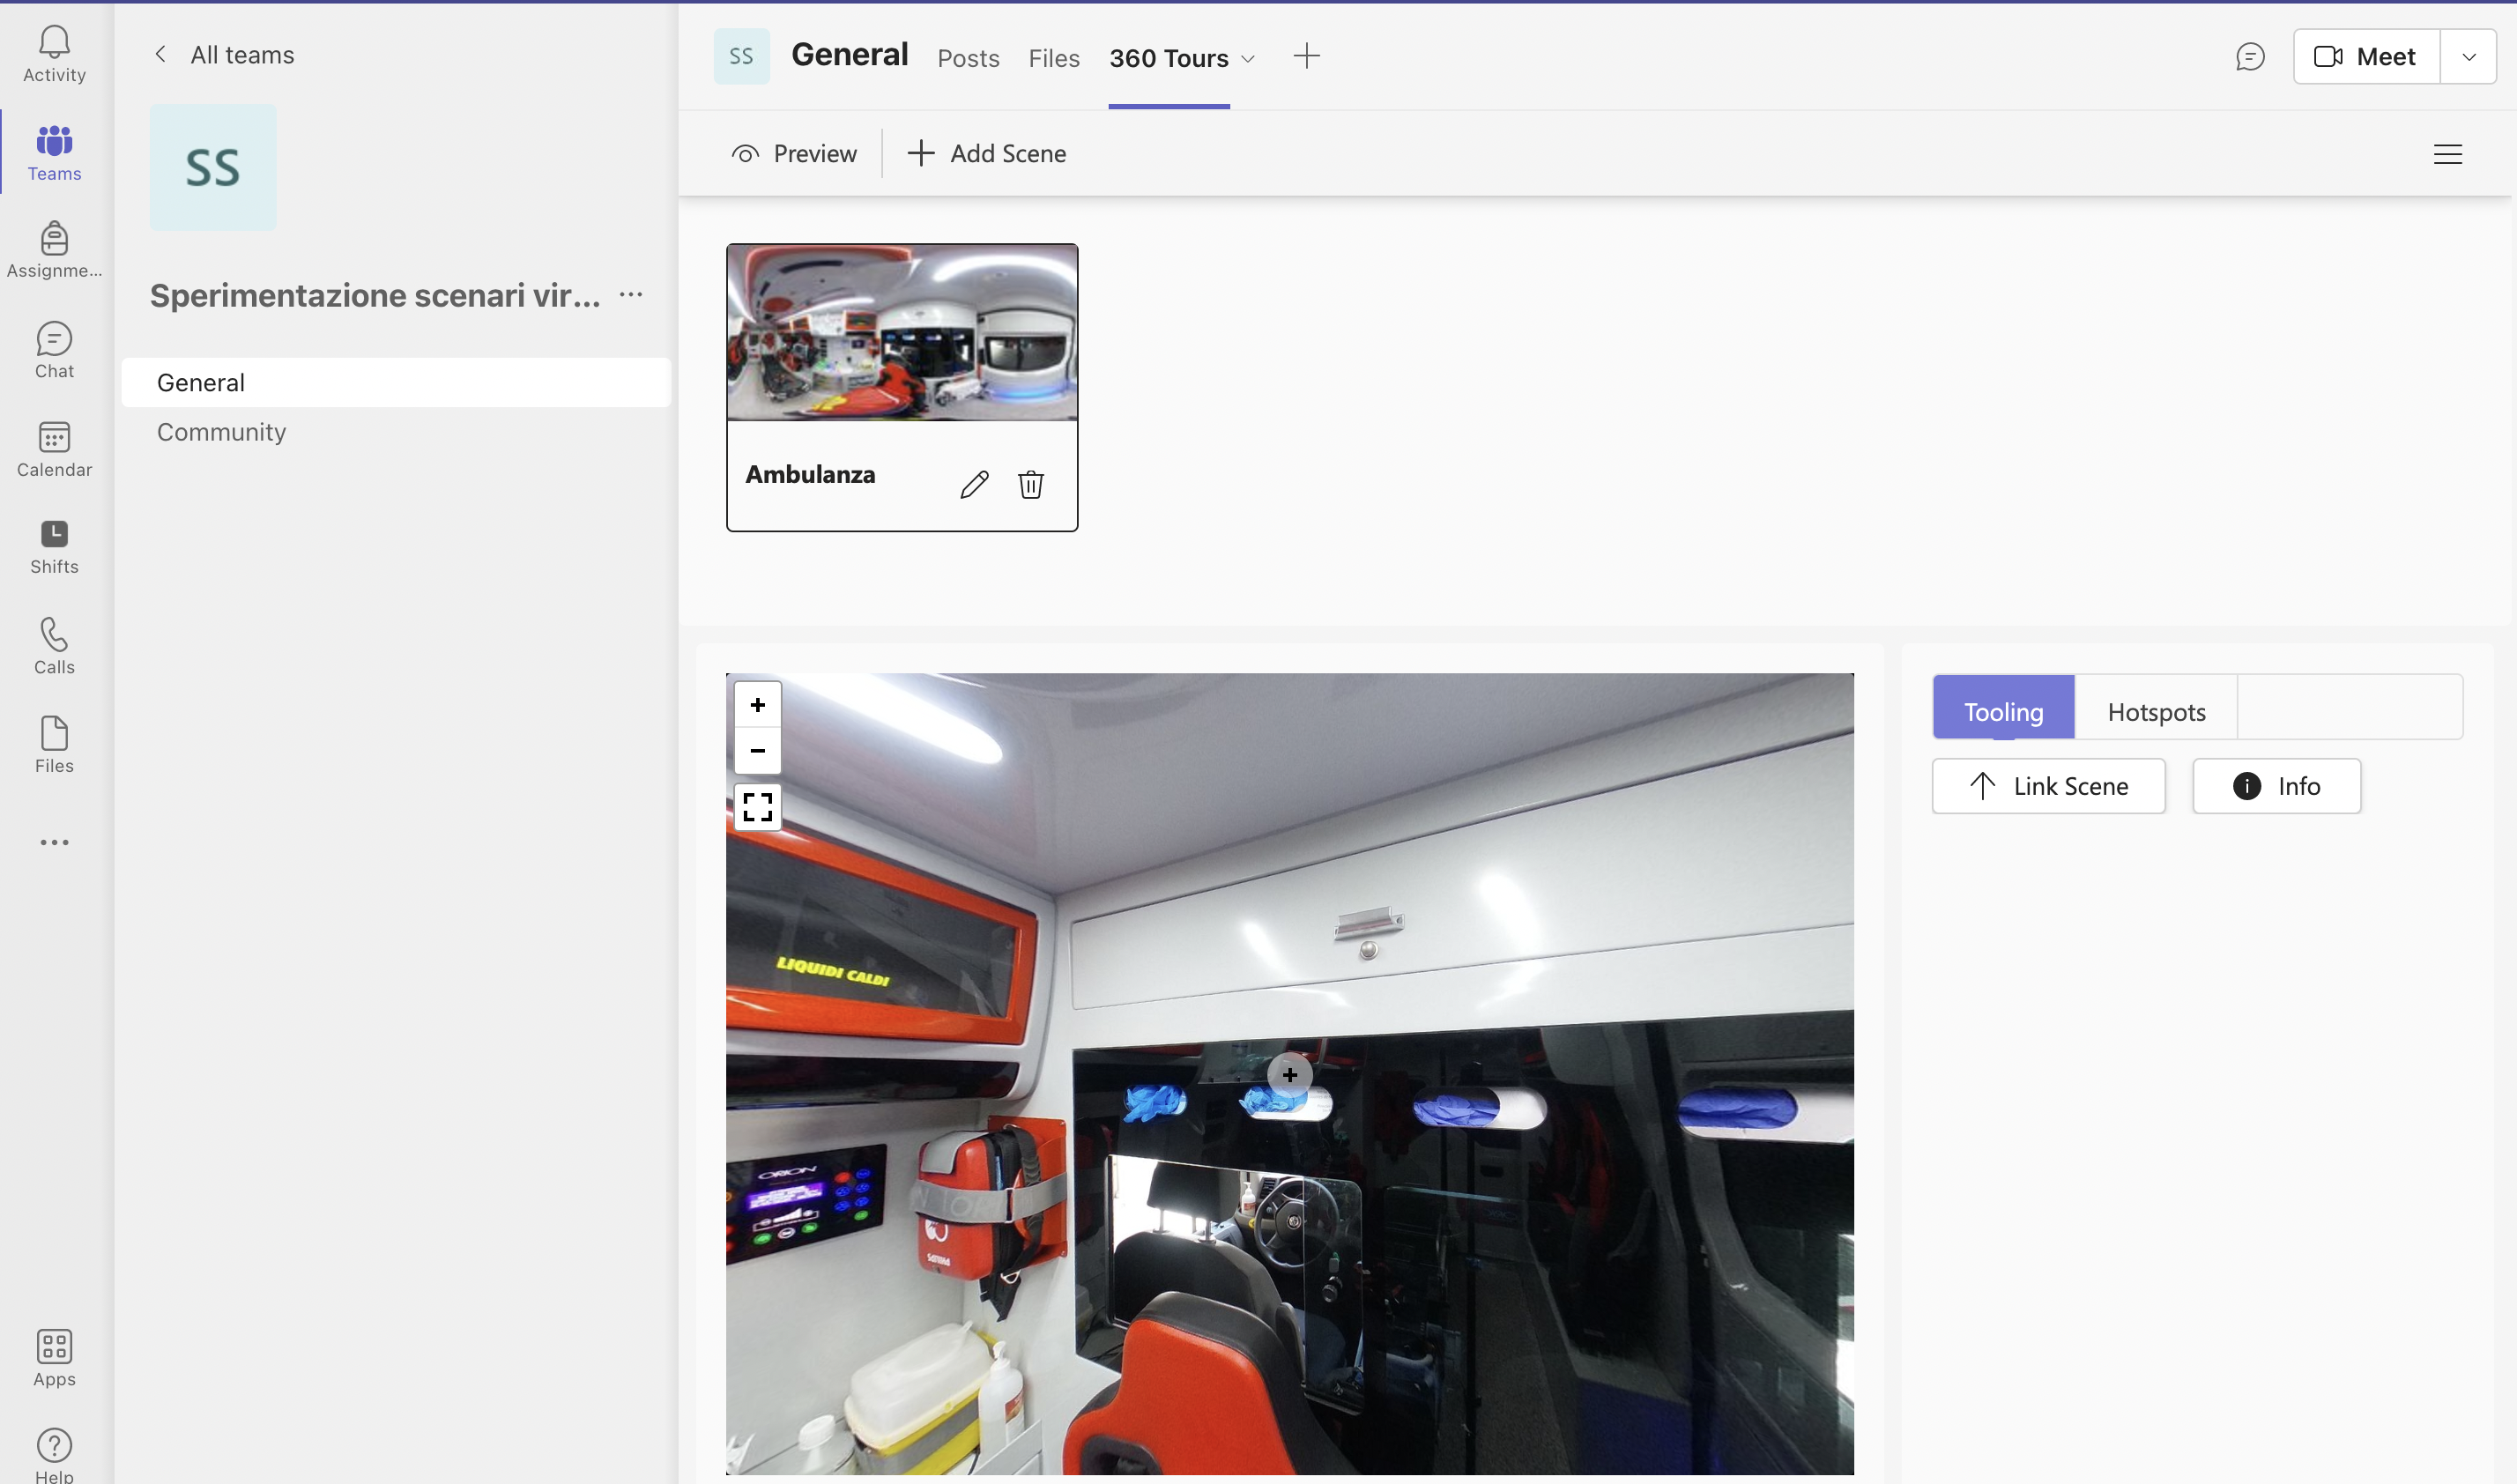The image size is (2517, 1484).
Task: Click Preview with the eye icon
Action: 794,154
